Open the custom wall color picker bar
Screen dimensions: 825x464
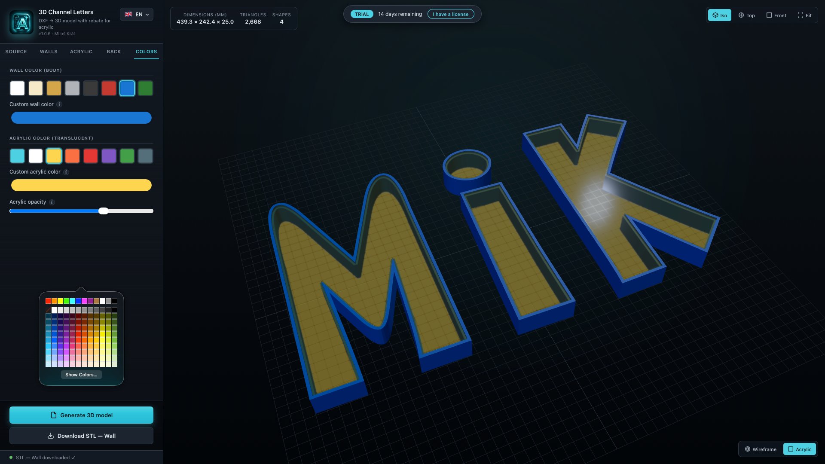click(81, 118)
